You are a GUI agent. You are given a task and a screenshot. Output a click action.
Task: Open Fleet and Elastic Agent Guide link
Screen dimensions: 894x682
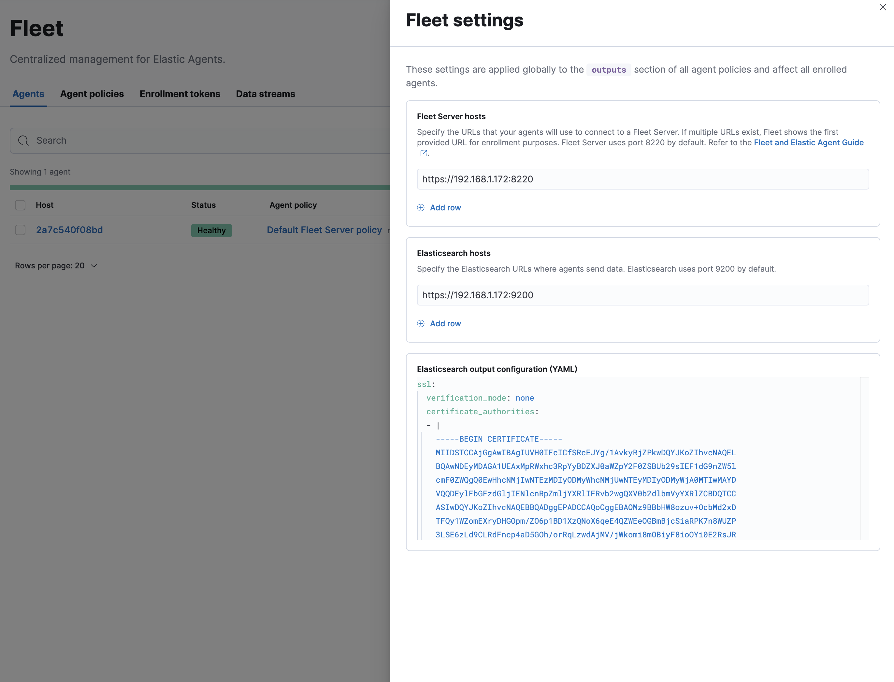tap(808, 142)
